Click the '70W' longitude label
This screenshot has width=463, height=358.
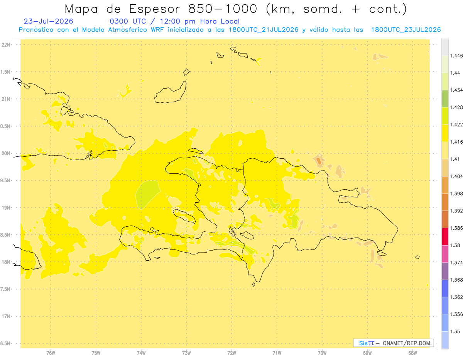(322, 353)
